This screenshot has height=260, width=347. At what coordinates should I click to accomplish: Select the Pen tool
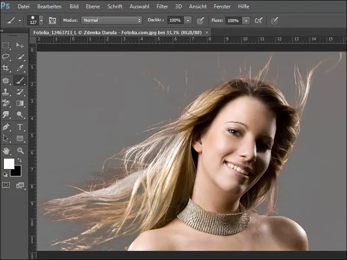[x=6, y=127]
